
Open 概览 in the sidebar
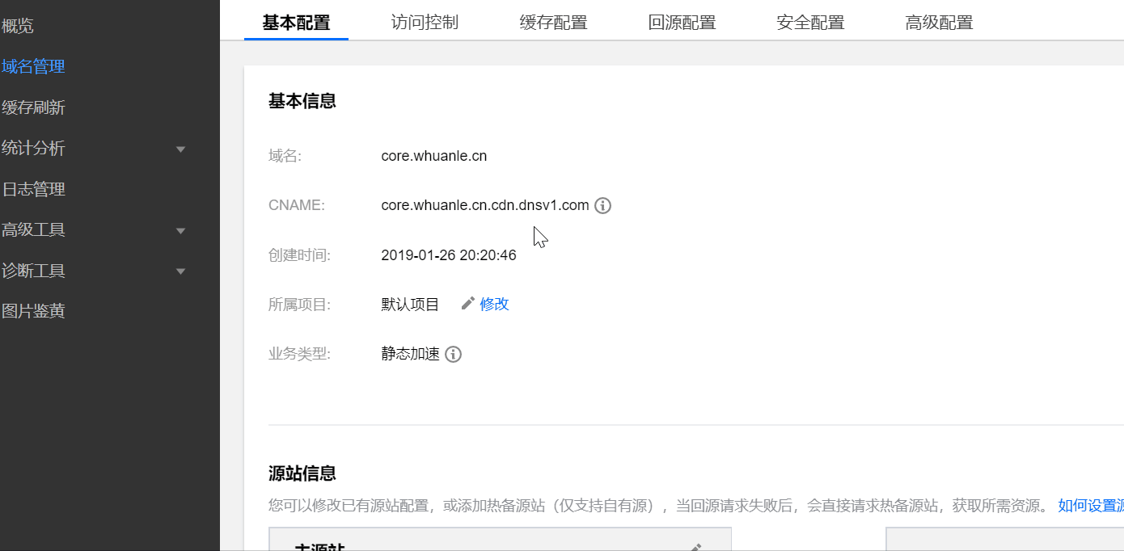pos(18,26)
